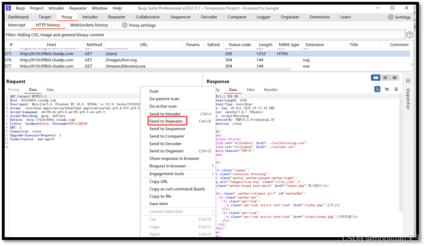Switch to the Logger tab
Viewport: 425px width, 246px height.
[x=263, y=17]
